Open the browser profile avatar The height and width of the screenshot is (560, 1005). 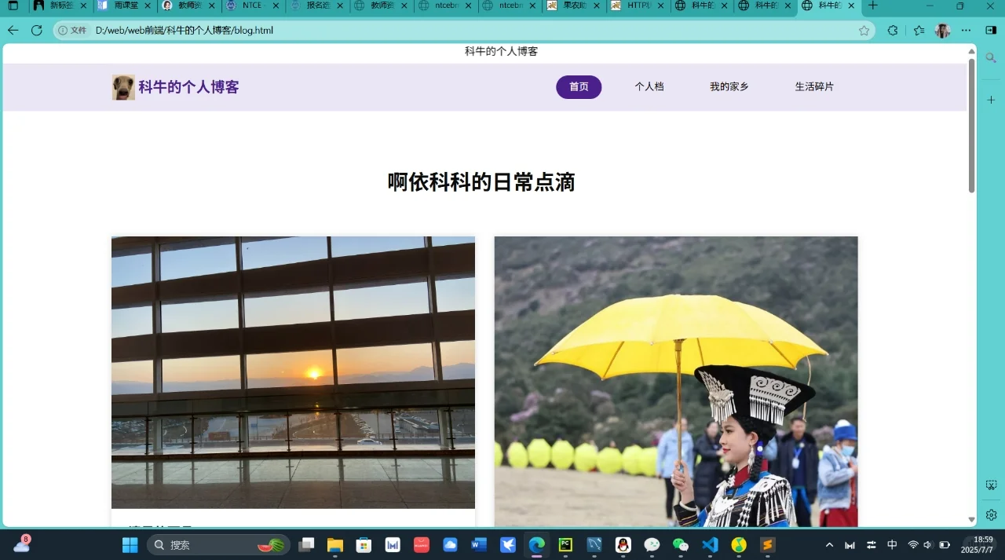click(x=943, y=31)
